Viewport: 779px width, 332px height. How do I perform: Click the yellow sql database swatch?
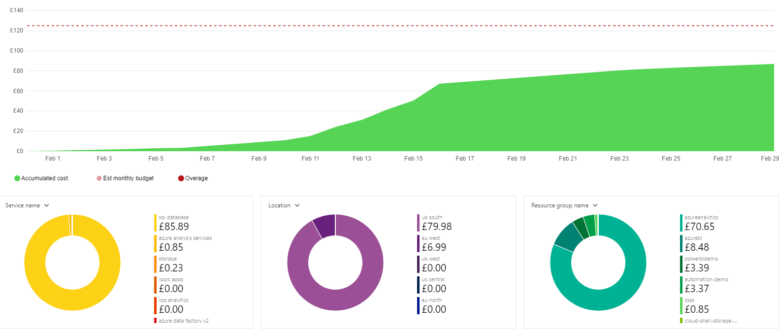(x=155, y=223)
